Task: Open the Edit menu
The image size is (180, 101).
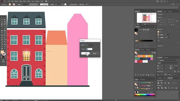Action: (x=12, y=1)
